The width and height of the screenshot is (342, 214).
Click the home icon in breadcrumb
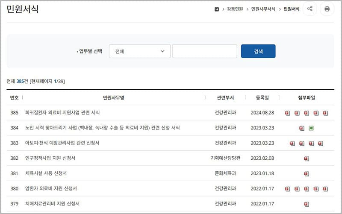coord(217,9)
